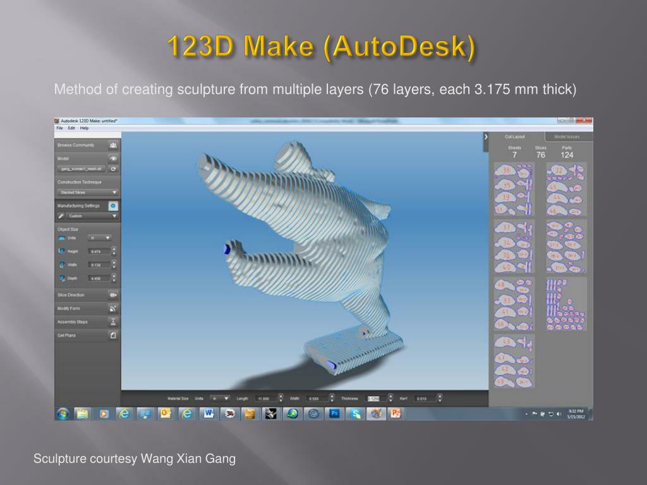Open the Modify Form tool icon
Viewport: 647px width, 485px height.
coord(113,308)
